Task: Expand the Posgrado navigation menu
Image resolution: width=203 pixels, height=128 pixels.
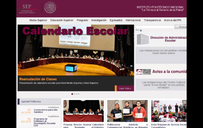Action: click(82, 20)
